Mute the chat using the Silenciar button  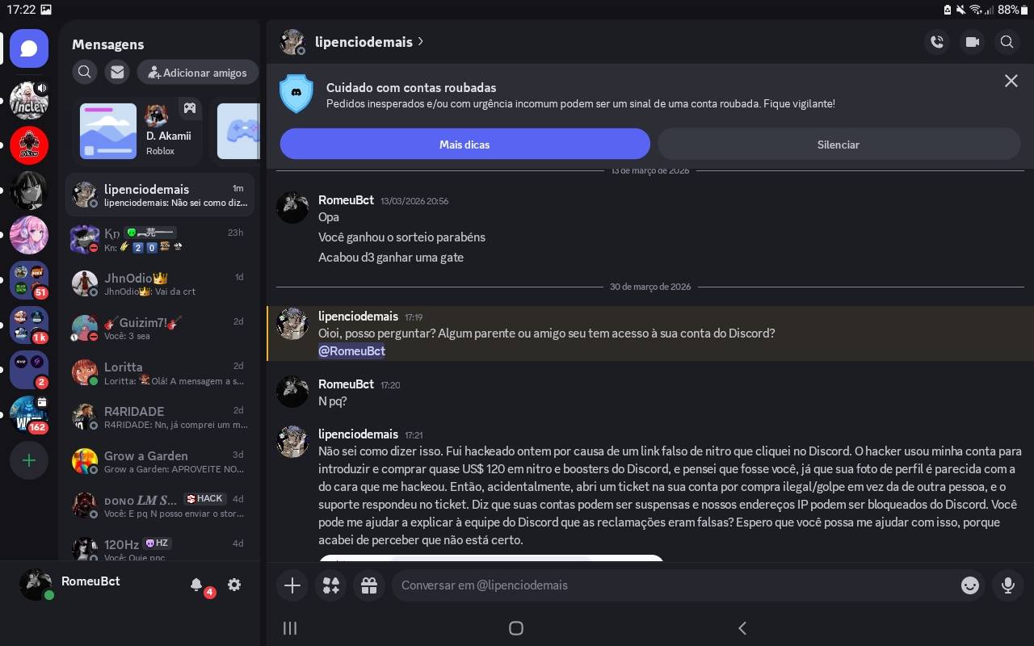pos(838,144)
